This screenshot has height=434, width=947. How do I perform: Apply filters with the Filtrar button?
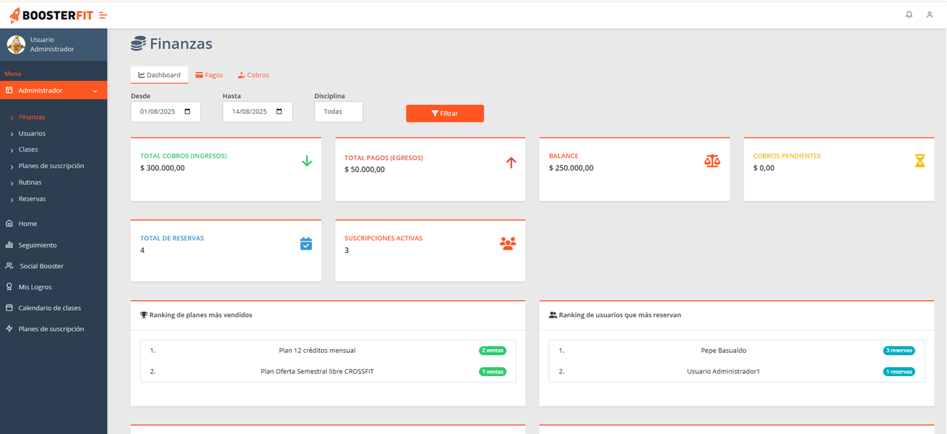coord(445,113)
